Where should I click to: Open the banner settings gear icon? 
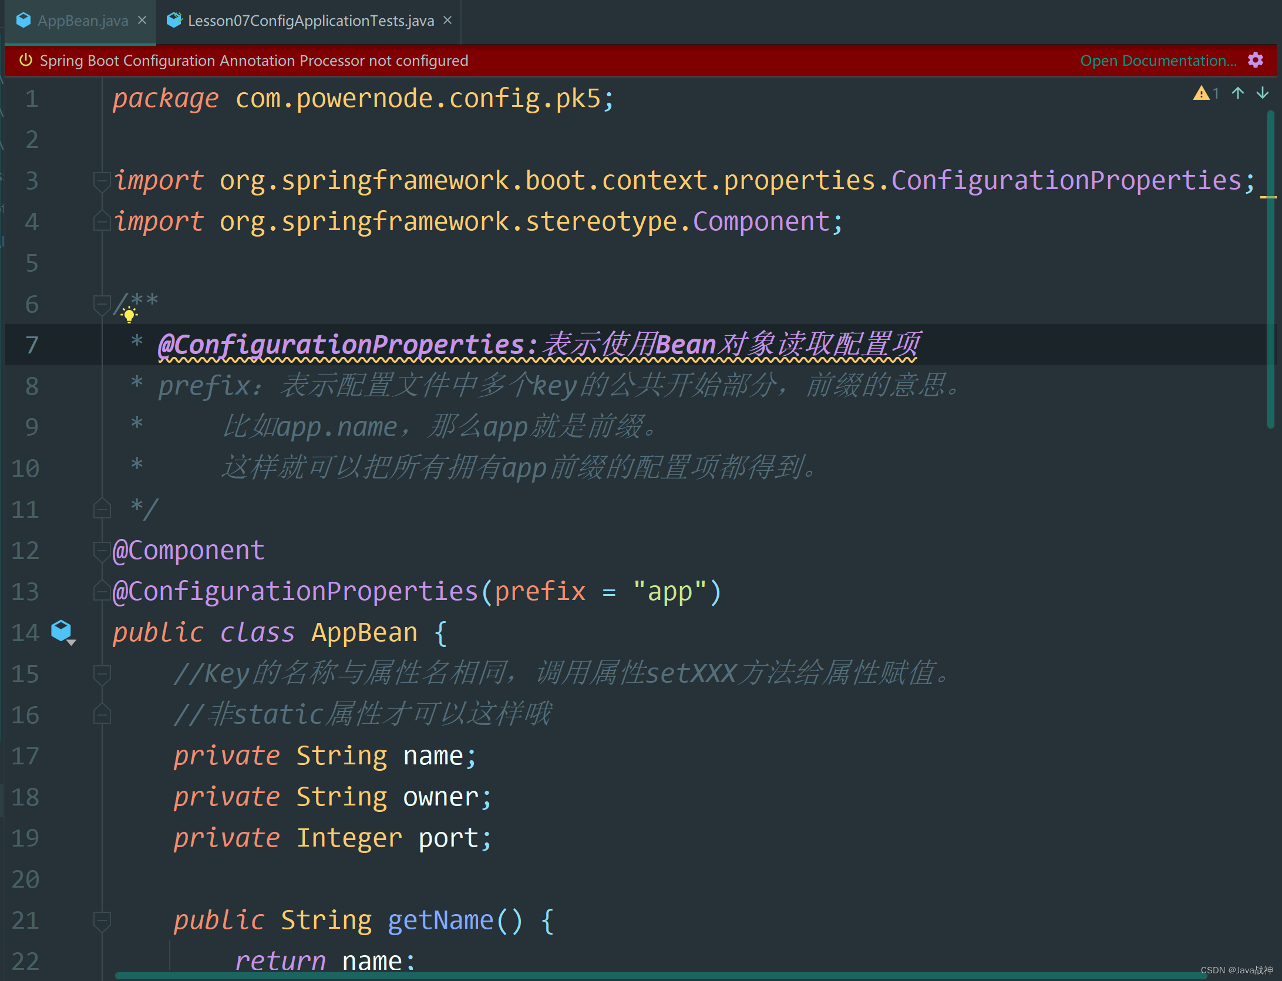(1256, 60)
